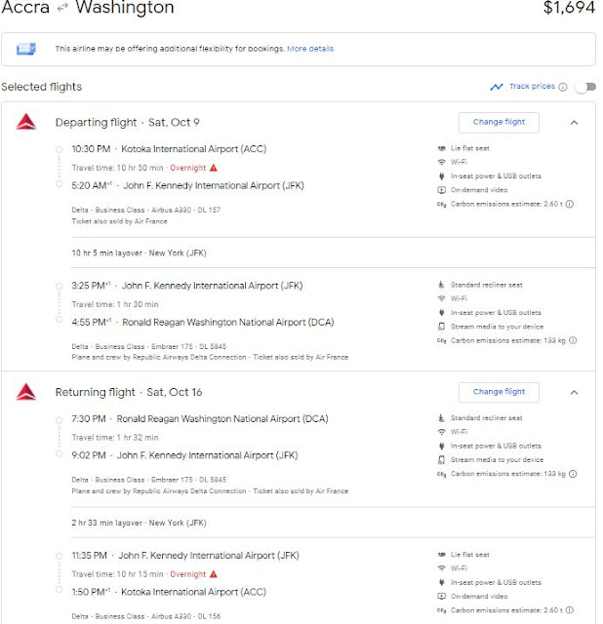This screenshot has width=603, height=624.
Task: Change the returning flight on Oct 16
Action: pos(499,392)
